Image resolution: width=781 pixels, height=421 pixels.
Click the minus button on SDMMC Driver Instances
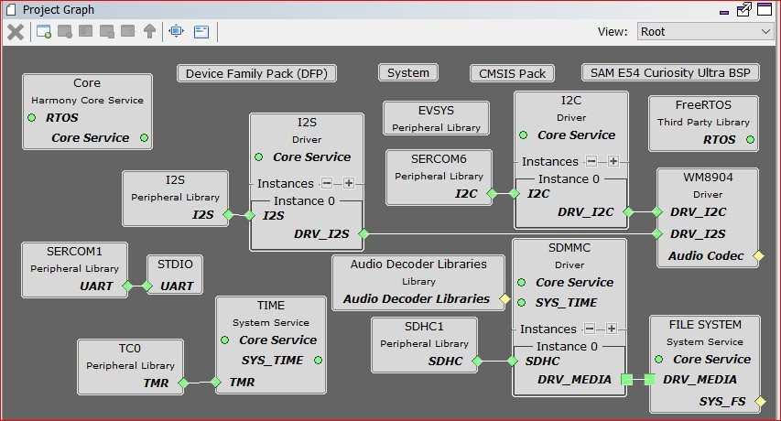590,329
